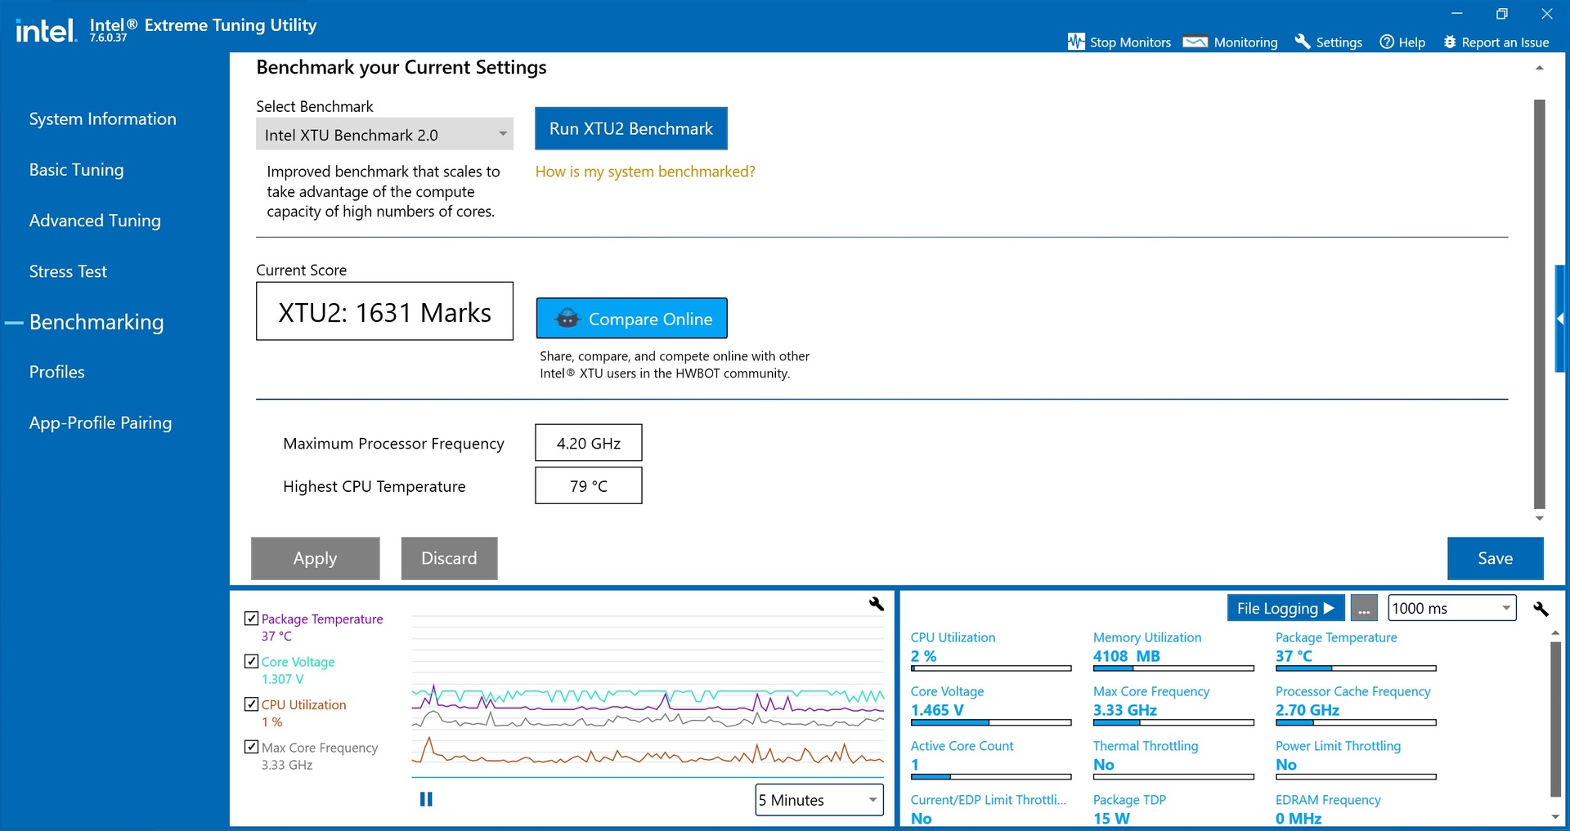Toggle CPU Utilization graph checkbox
Viewport: 1570px width, 831px height.
[251, 704]
